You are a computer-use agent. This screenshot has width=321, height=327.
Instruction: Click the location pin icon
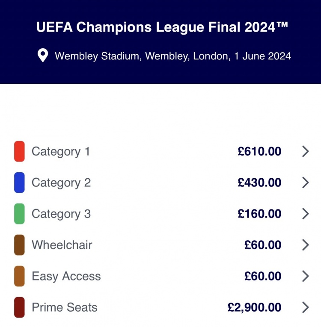(43, 56)
